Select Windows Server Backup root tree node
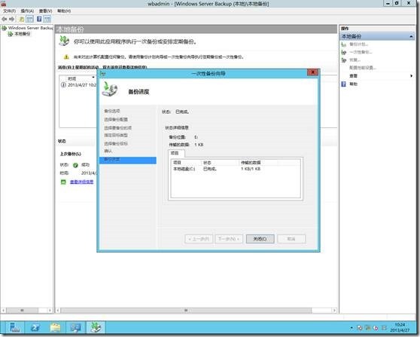The height and width of the screenshot is (337, 420). [x=27, y=28]
